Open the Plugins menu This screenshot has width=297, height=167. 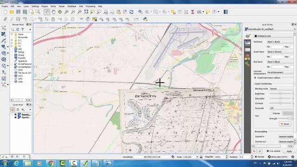point(45,6)
